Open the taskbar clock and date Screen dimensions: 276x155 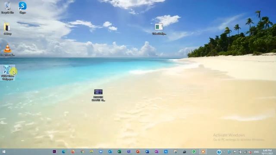point(267,152)
